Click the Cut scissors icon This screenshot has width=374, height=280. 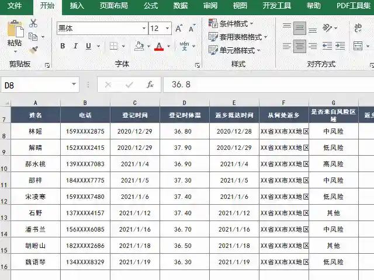[33, 23]
